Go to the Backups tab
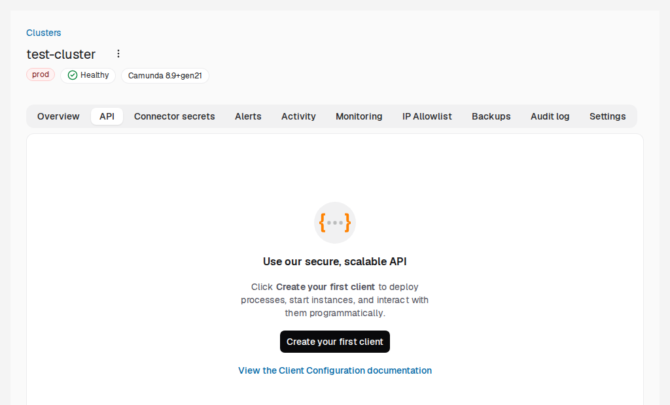 pyautogui.click(x=491, y=116)
